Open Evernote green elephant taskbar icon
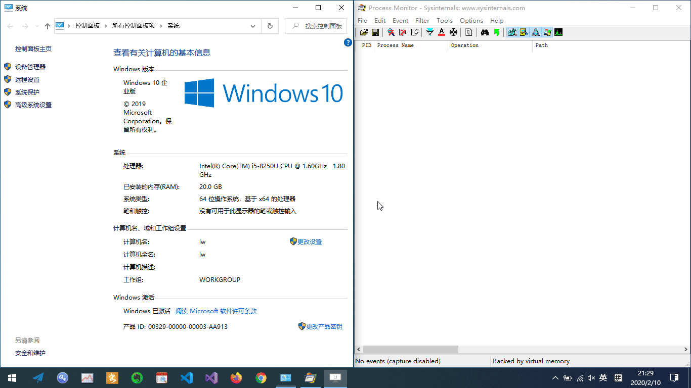 (137, 377)
